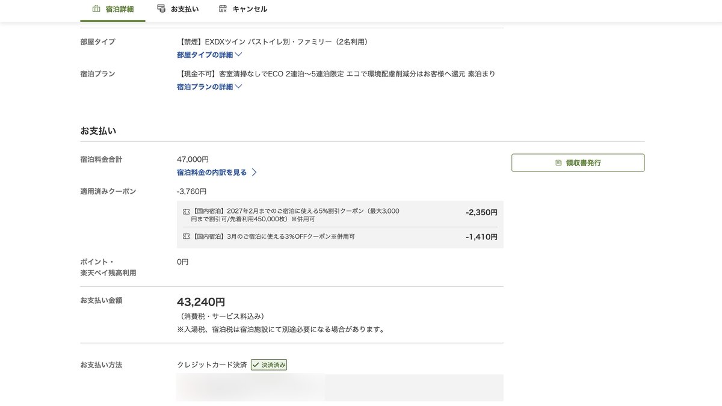
Task: Click the 宿泊料金合計 label
Action: [101, 159]
